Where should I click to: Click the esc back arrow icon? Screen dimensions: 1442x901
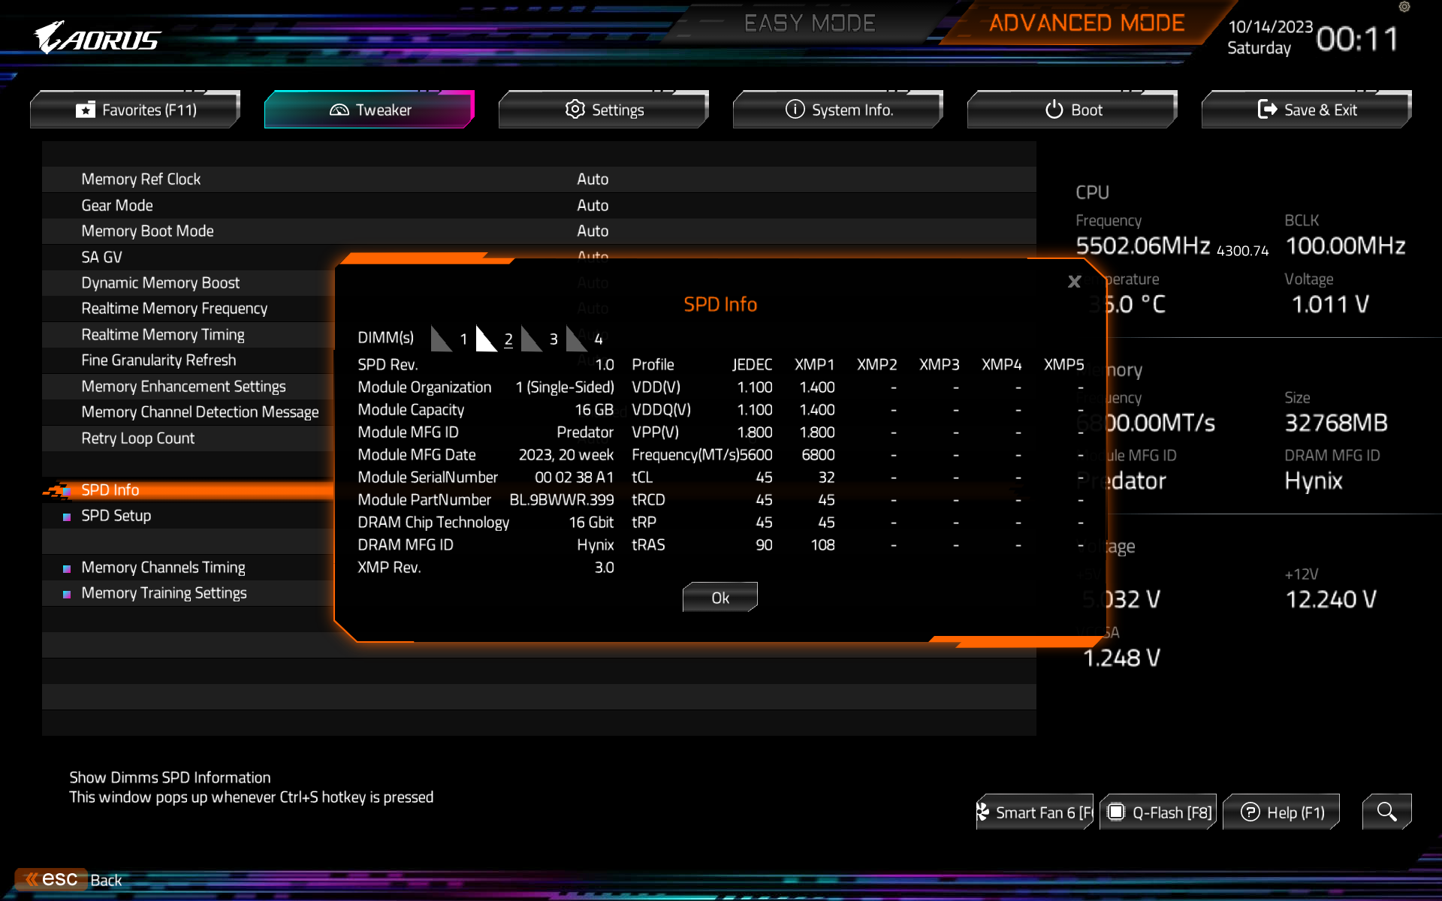coord(31,879)
